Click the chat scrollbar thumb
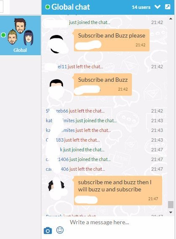The width and height of the screenshot is (176, 239). tap(171, 204)
